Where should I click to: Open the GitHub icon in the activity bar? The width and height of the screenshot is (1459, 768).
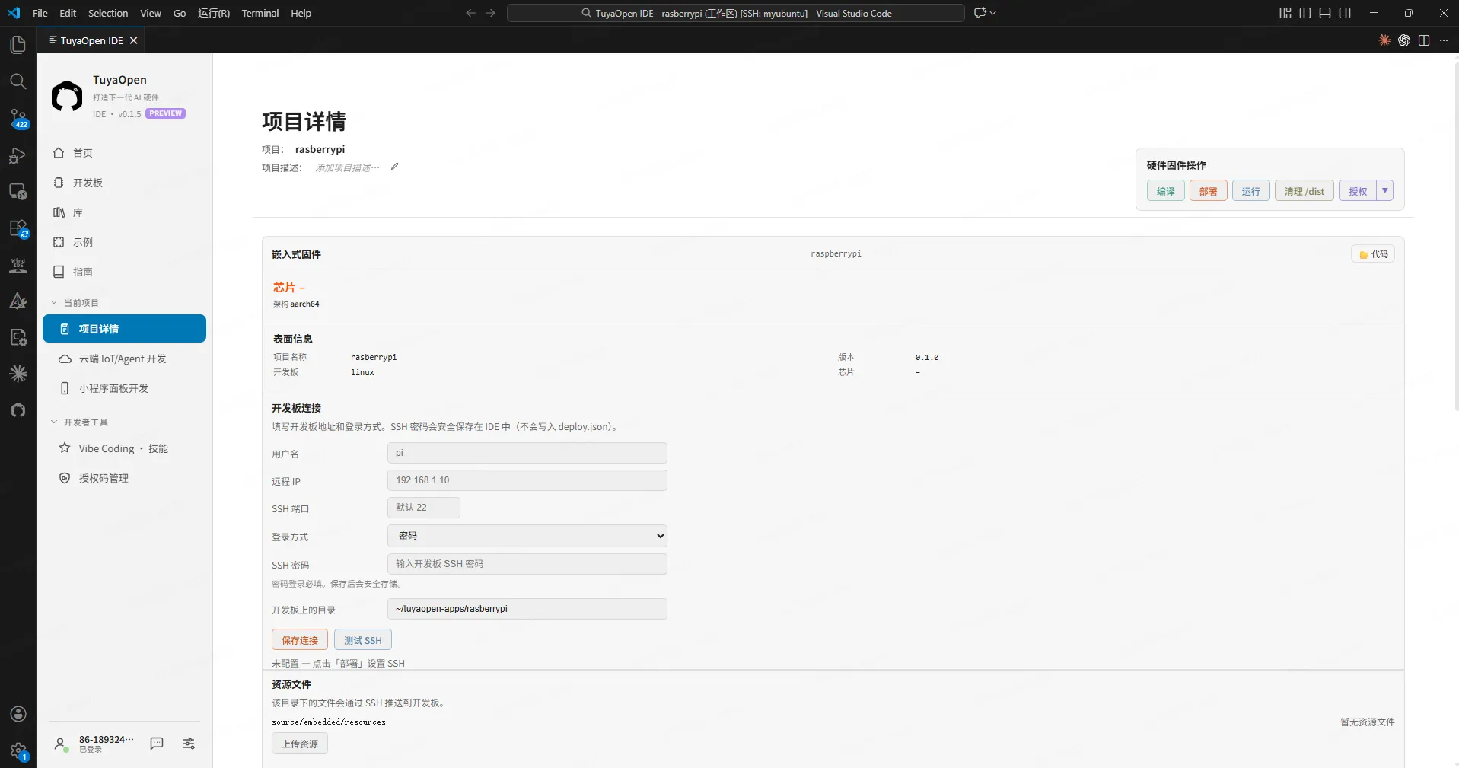click(18, 410)
